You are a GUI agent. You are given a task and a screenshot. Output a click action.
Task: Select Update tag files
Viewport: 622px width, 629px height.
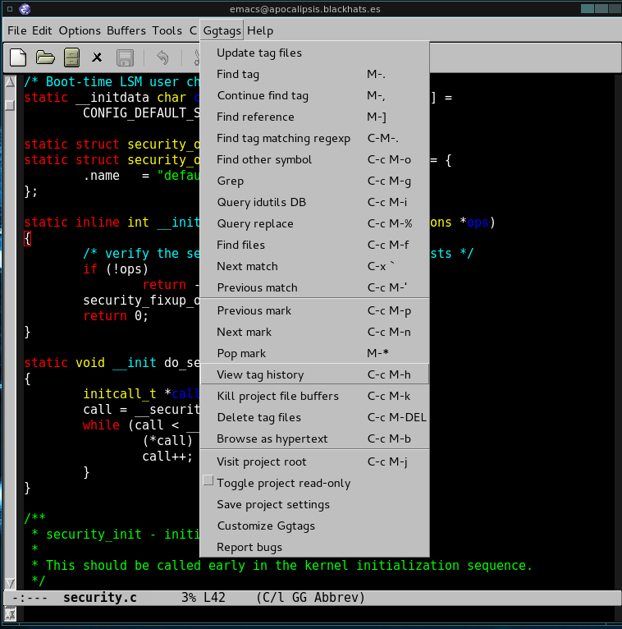pos(314,53)
